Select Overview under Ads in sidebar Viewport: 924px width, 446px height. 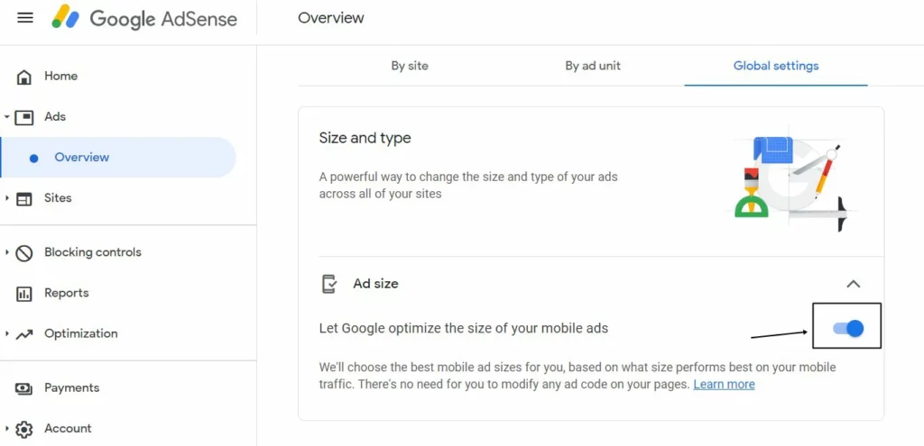81,158
